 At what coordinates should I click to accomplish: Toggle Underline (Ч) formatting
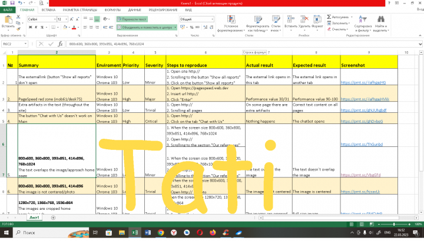[42, 27]
